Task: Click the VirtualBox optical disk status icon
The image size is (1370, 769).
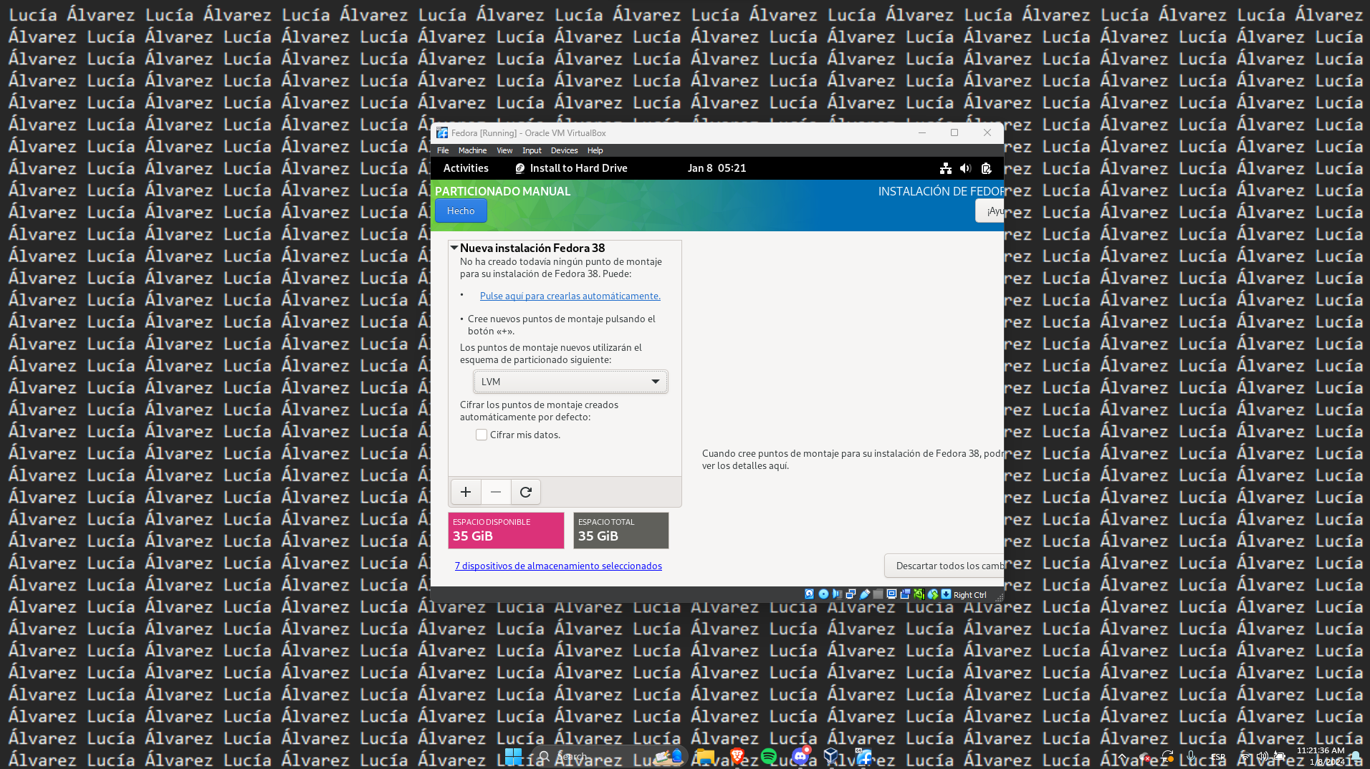Action: [x=823, y=594]
